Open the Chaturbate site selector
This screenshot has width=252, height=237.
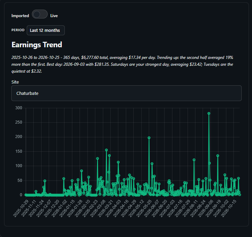tap(126, 93)
